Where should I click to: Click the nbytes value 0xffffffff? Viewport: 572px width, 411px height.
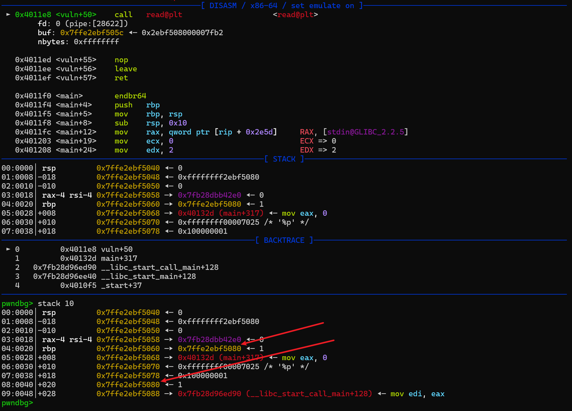click(96, 42)
